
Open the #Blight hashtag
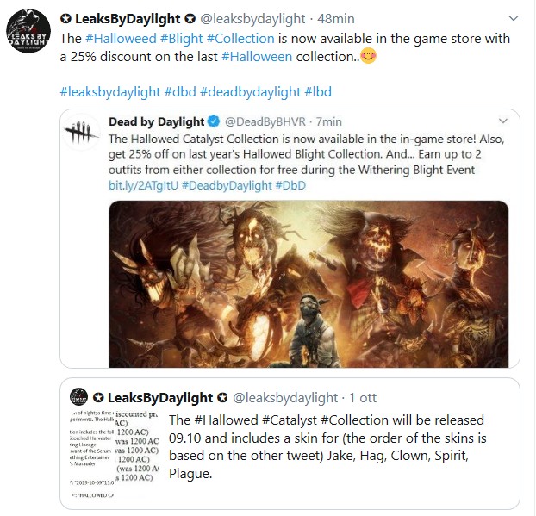point(182,38)
